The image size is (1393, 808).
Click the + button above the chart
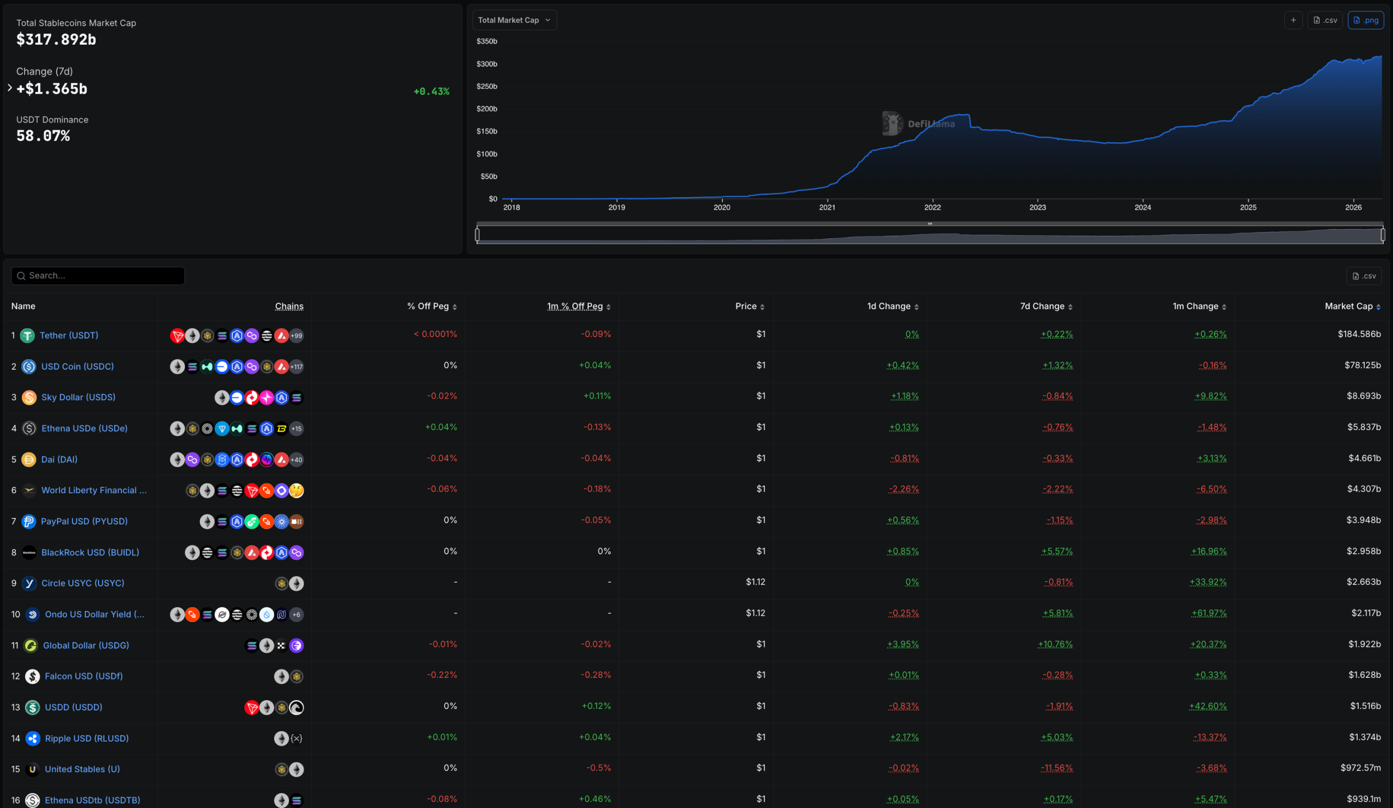(x=1293, y=20)
